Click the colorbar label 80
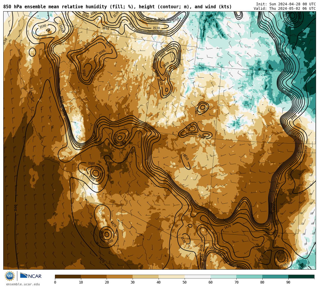Image resolution: width=319 pixels, height=288 pixels. point(262,282)
